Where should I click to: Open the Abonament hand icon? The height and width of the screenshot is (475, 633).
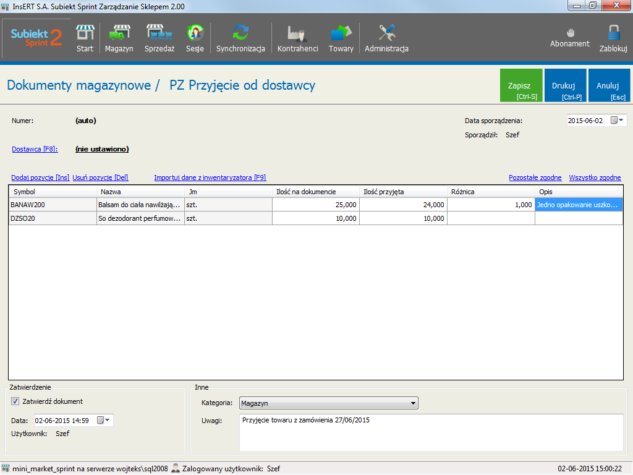(570, 38)
